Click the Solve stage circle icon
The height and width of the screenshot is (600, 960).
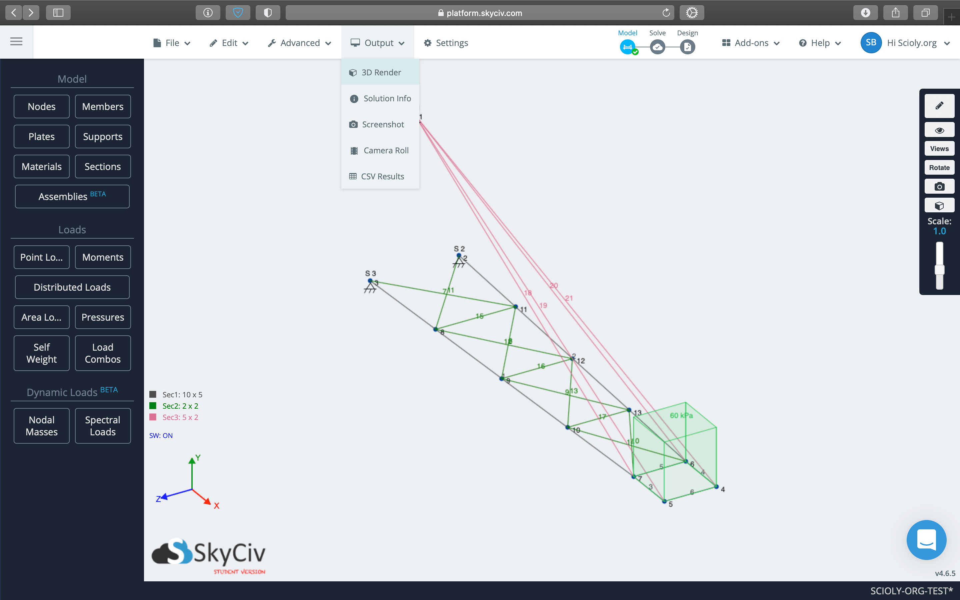click(x=657, y=47)
